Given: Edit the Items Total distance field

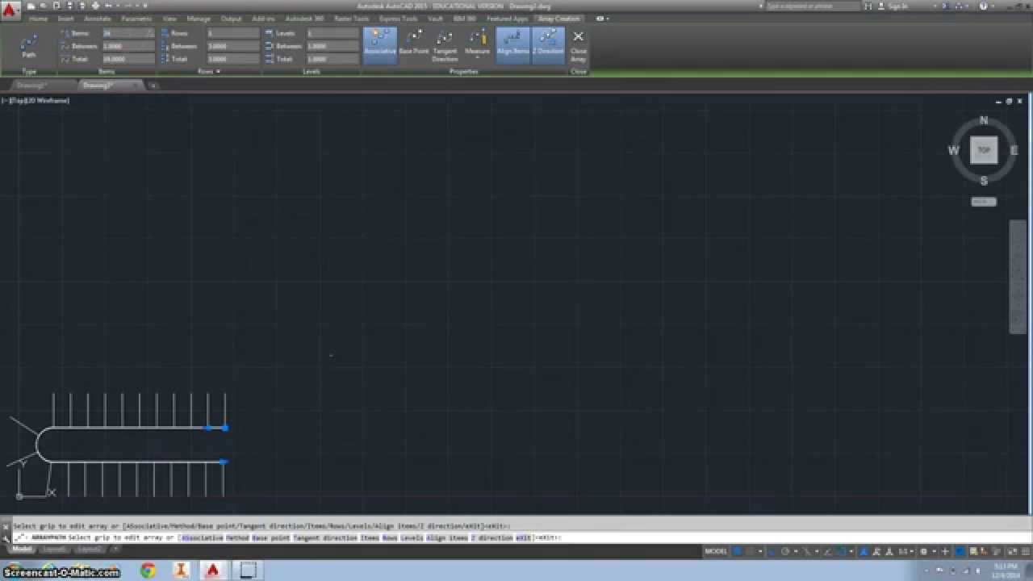Looking at the screenshot, I should click(128, 59).
